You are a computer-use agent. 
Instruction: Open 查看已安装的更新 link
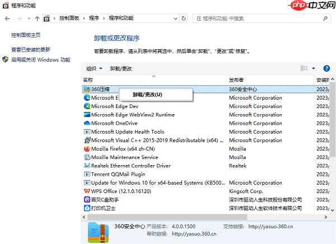(31, 50)
